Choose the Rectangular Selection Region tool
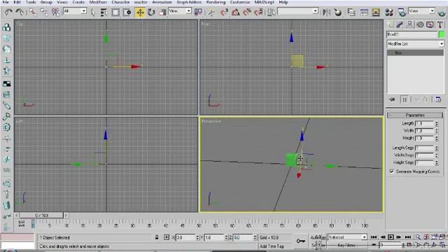 click(x=115, y=13)
